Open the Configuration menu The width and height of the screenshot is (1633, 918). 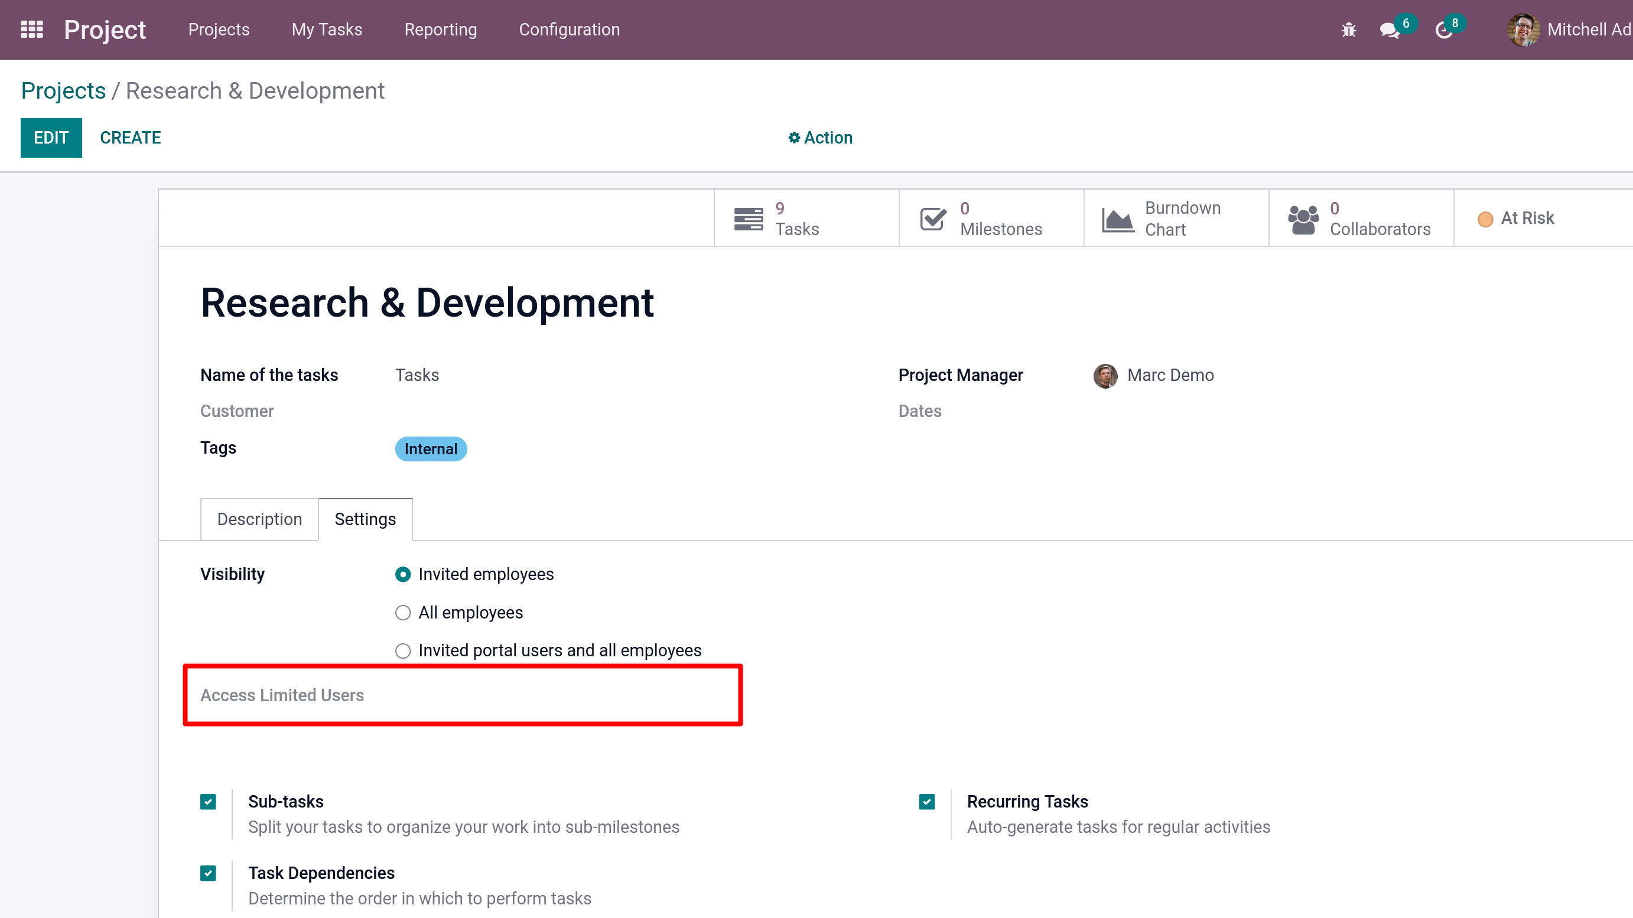pyautogui.click(x=568, y=30)
